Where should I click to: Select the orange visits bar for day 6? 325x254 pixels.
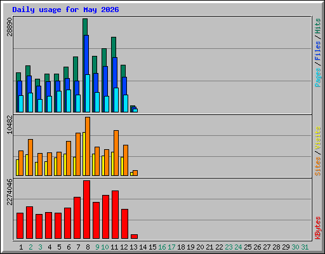click(x=69, y=158)
